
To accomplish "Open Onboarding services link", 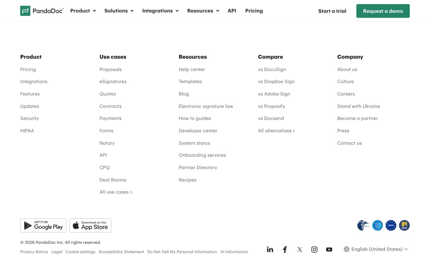I will (202, 155).
